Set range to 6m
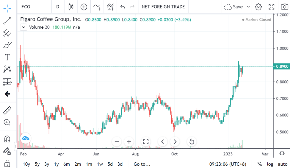Viewport: 290px width, 168px height. [x=67, y=164]
